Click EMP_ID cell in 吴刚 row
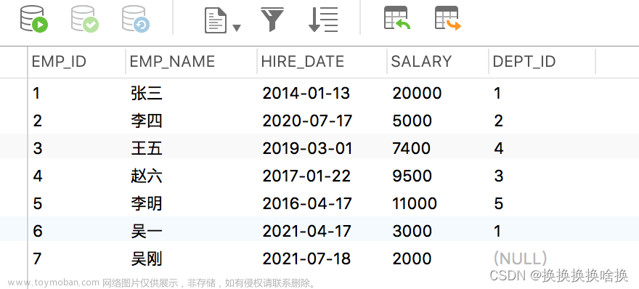Image resolution: width=639 pixels, height=289 pixels. (37, 259)
